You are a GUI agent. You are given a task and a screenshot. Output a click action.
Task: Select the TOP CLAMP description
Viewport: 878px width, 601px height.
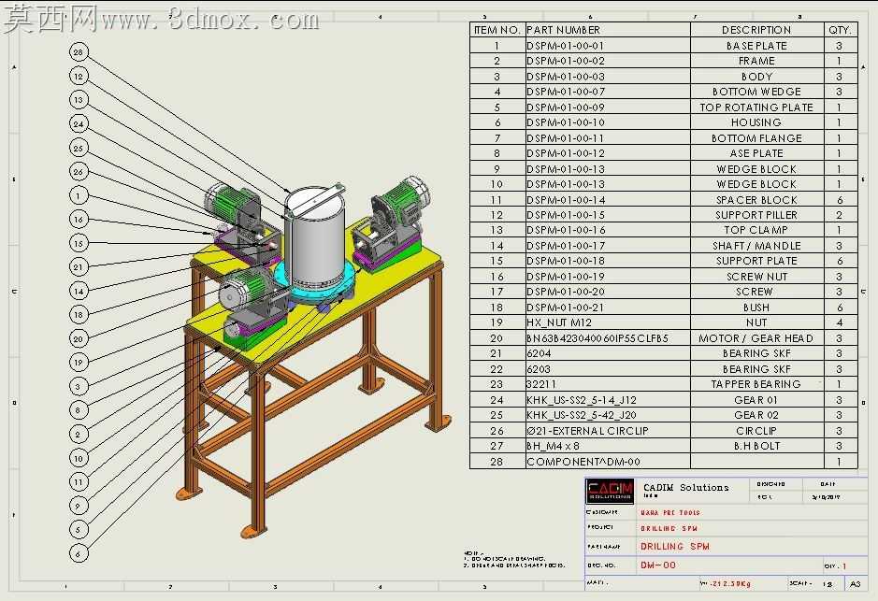(757, 230)
